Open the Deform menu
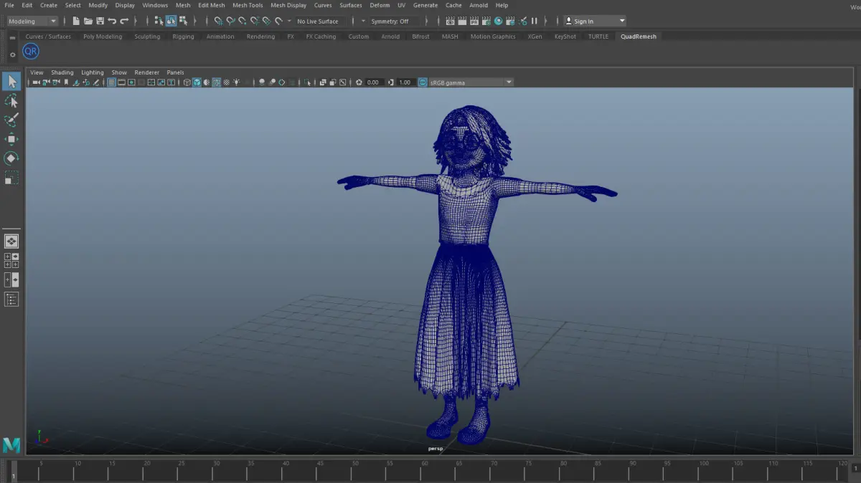The image size is (861, 483). coord(380,5)
